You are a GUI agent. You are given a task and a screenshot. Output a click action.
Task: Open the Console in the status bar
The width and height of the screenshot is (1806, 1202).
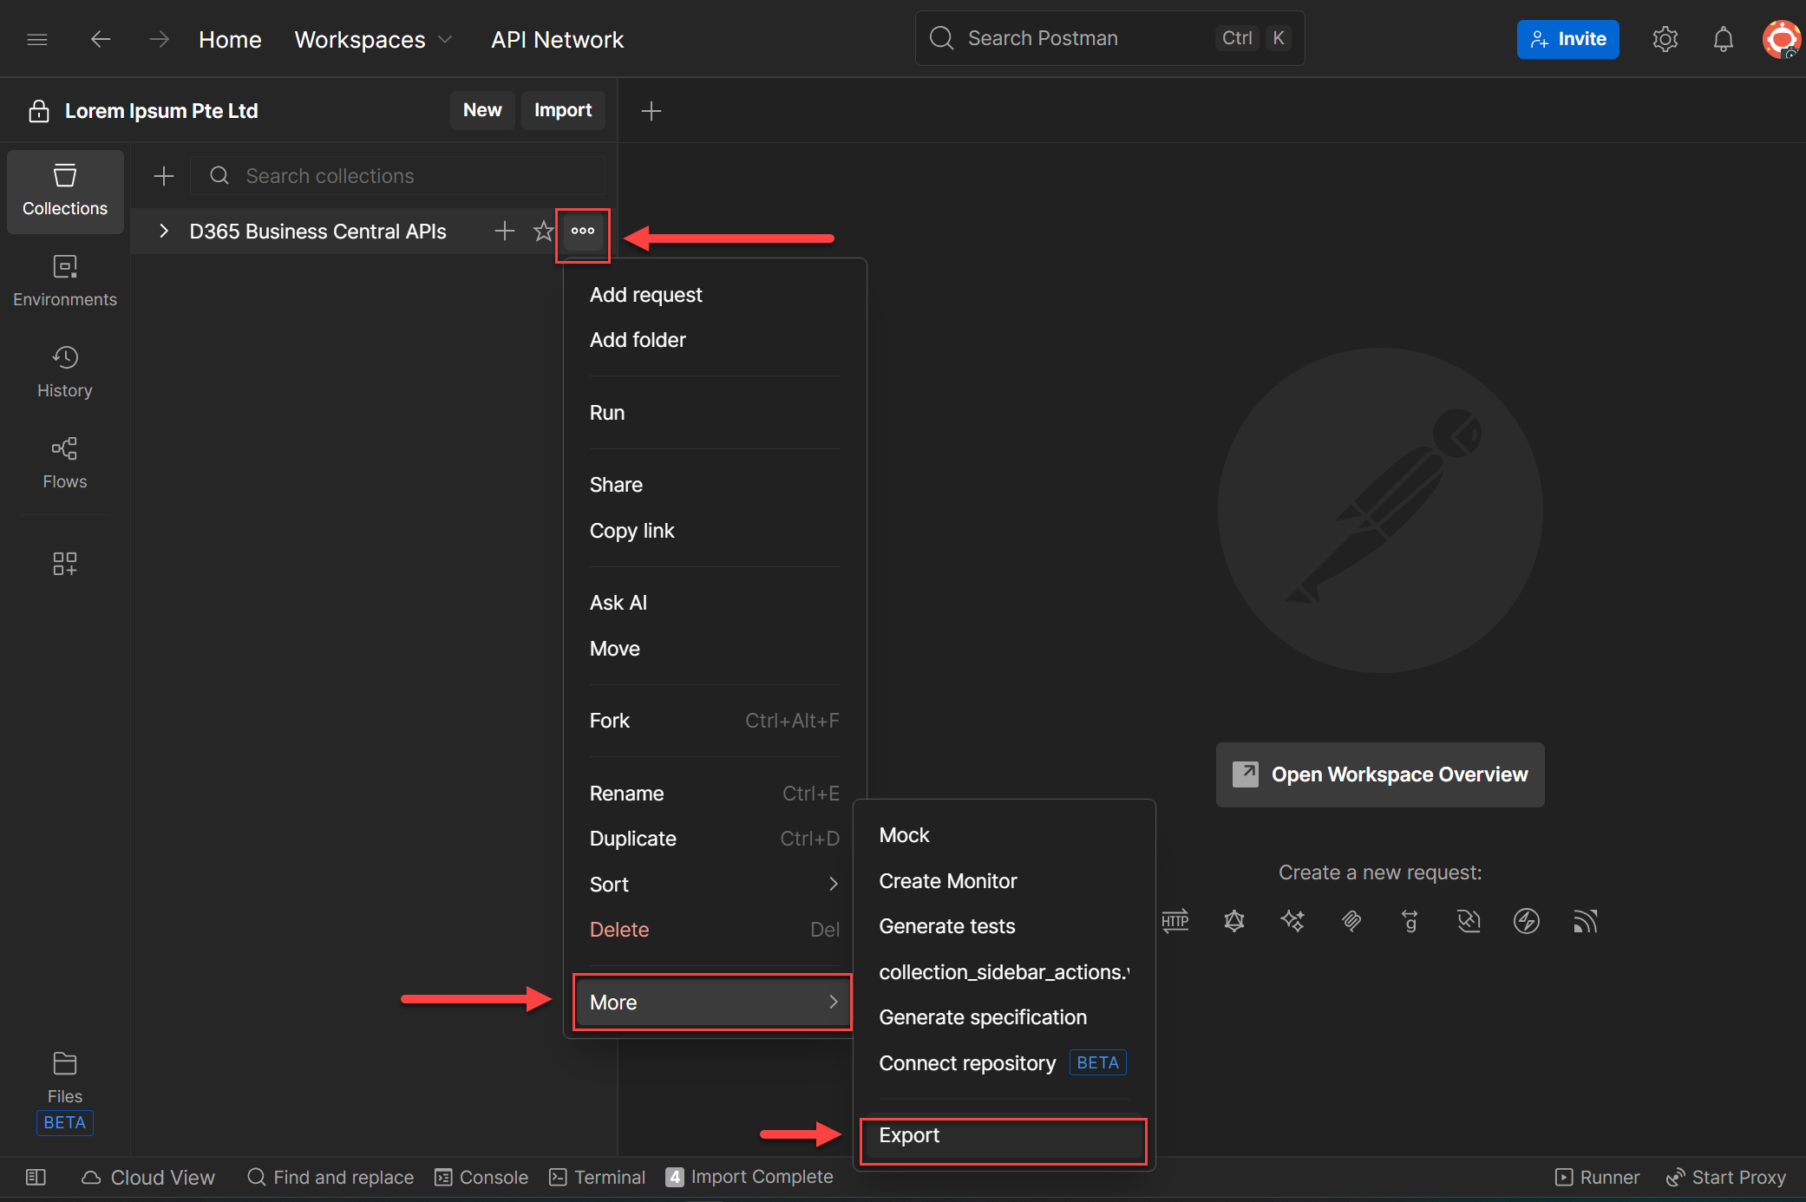481,1177
